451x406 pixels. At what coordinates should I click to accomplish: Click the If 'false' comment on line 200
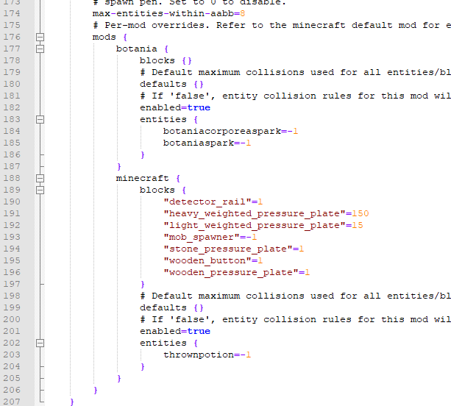(295, 320)
